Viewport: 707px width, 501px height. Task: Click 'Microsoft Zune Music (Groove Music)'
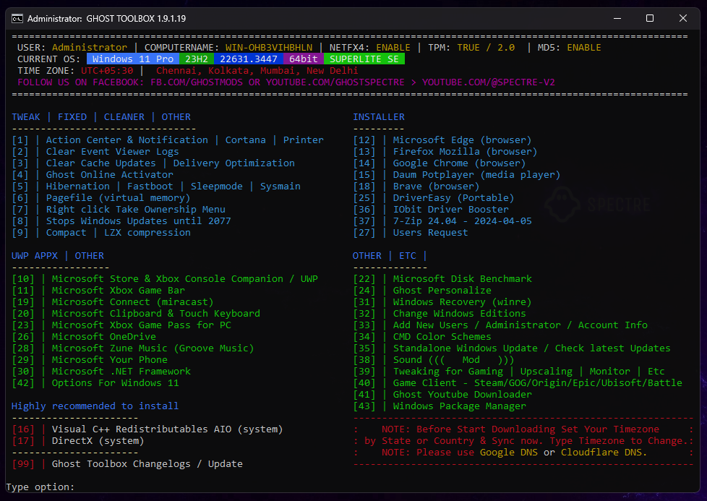[153, 348]
